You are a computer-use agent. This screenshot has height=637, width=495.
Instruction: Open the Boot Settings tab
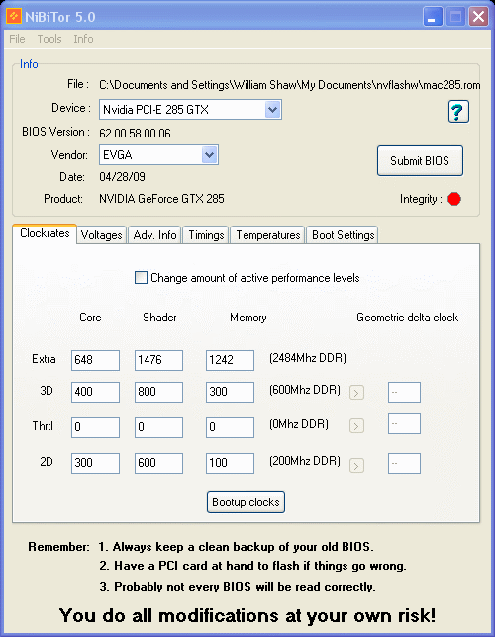[x=343, y=235]
